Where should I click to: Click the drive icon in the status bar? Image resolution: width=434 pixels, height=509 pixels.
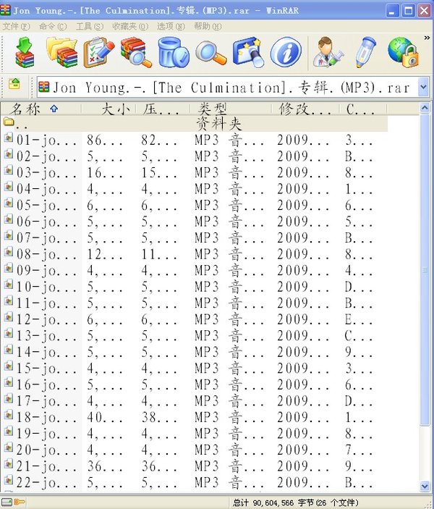[7, 502]
